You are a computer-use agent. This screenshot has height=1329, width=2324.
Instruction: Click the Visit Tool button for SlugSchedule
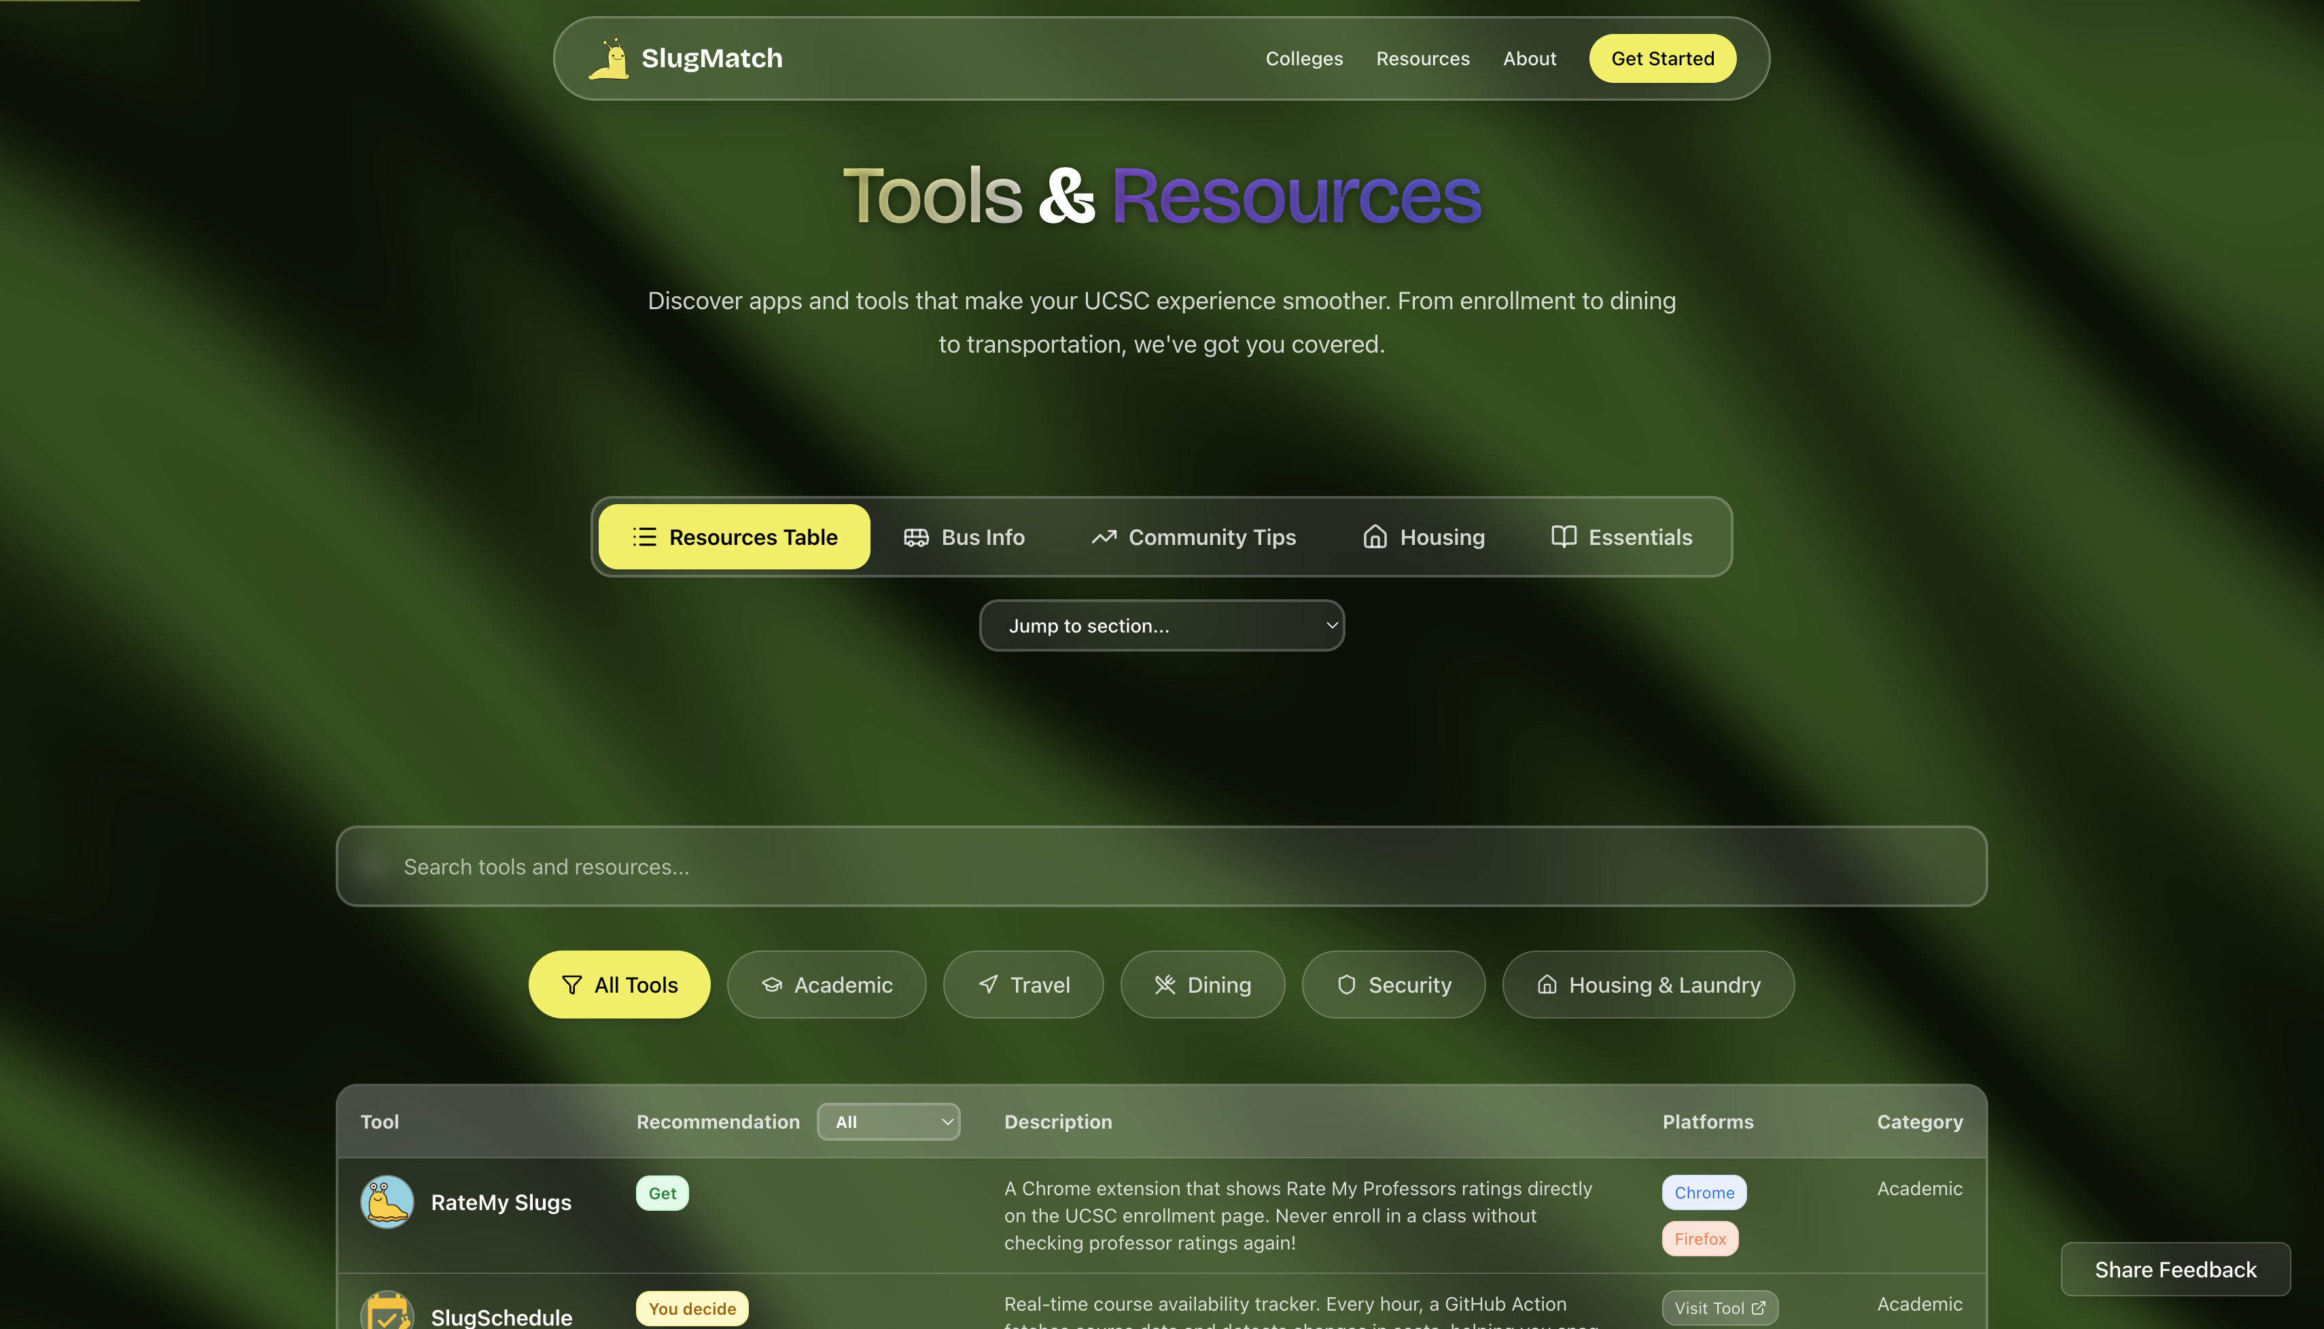1720,1308
